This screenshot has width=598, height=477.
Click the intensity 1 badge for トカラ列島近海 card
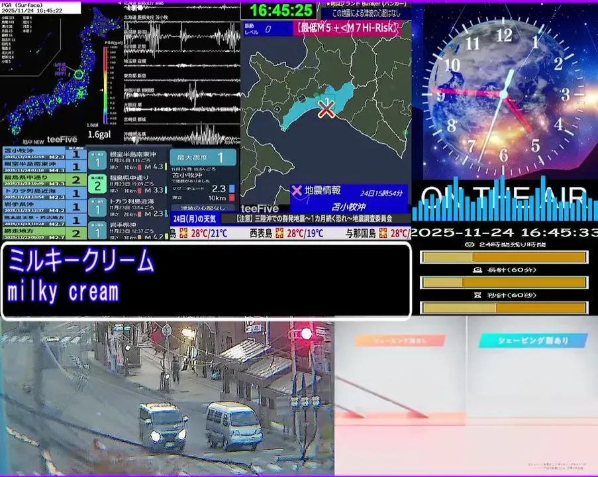pos(97,208)
